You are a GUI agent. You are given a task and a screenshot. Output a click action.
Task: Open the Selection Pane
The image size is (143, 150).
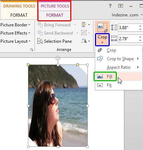pyautogui.click(x=54, y=41)
